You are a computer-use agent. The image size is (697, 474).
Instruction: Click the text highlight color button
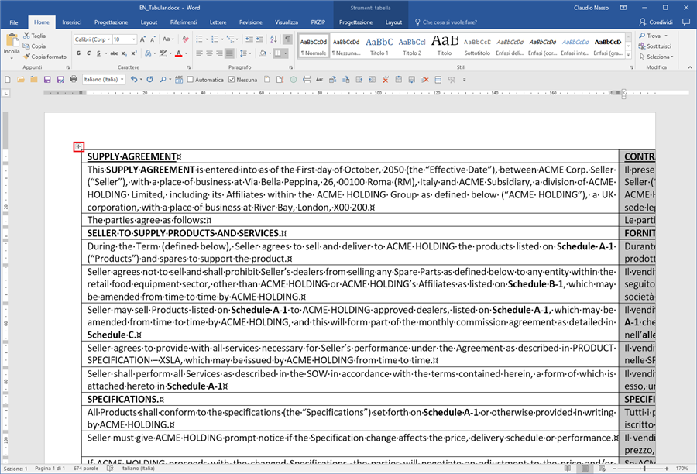(163, 53)
